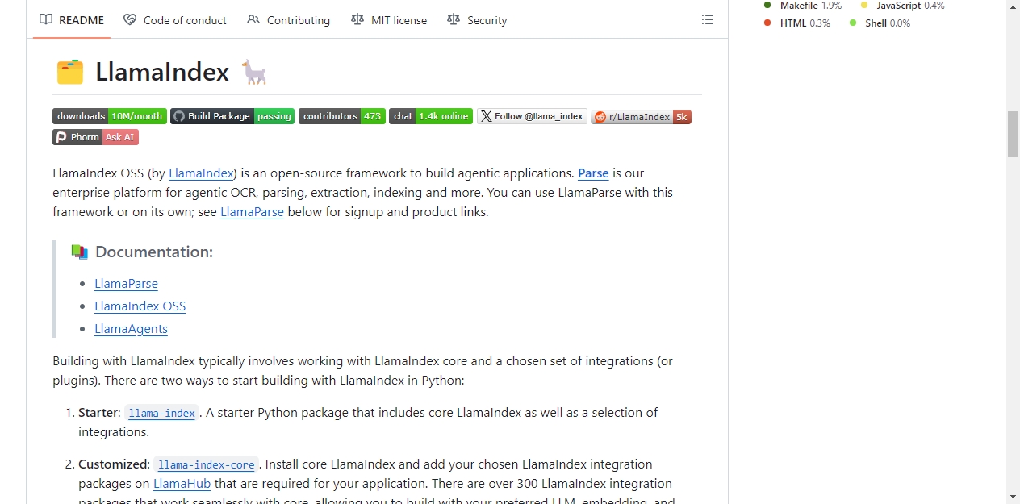Open the bold Parse link
Viewport: 1020px width, 504px height.
[593, 173]
